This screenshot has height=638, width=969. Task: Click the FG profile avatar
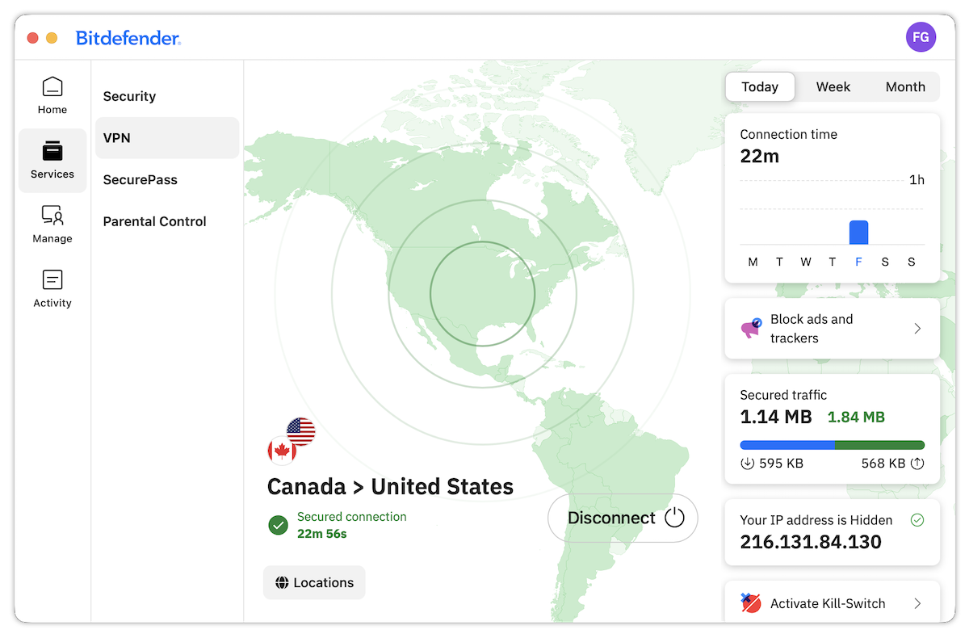[921, 37]
